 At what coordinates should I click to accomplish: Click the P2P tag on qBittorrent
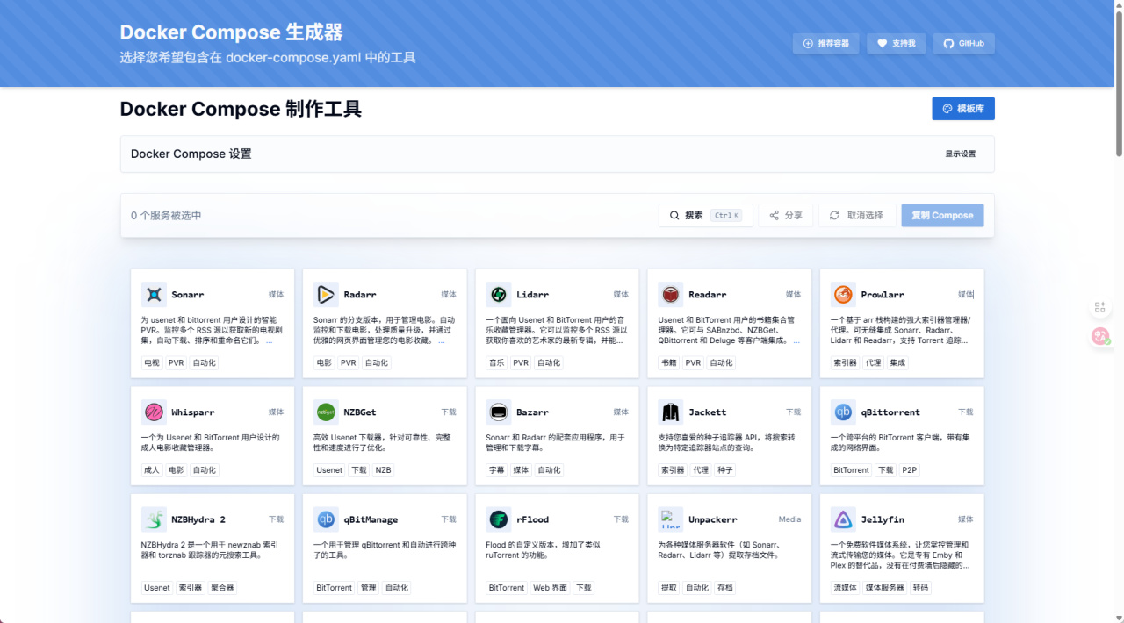click(x=910, y=470)
